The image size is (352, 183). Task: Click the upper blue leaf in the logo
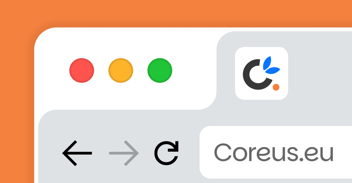tap(267, 63)
